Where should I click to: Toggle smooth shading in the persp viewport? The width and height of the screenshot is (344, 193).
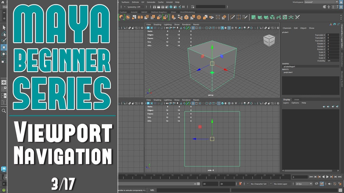click(x=222, y=28)
